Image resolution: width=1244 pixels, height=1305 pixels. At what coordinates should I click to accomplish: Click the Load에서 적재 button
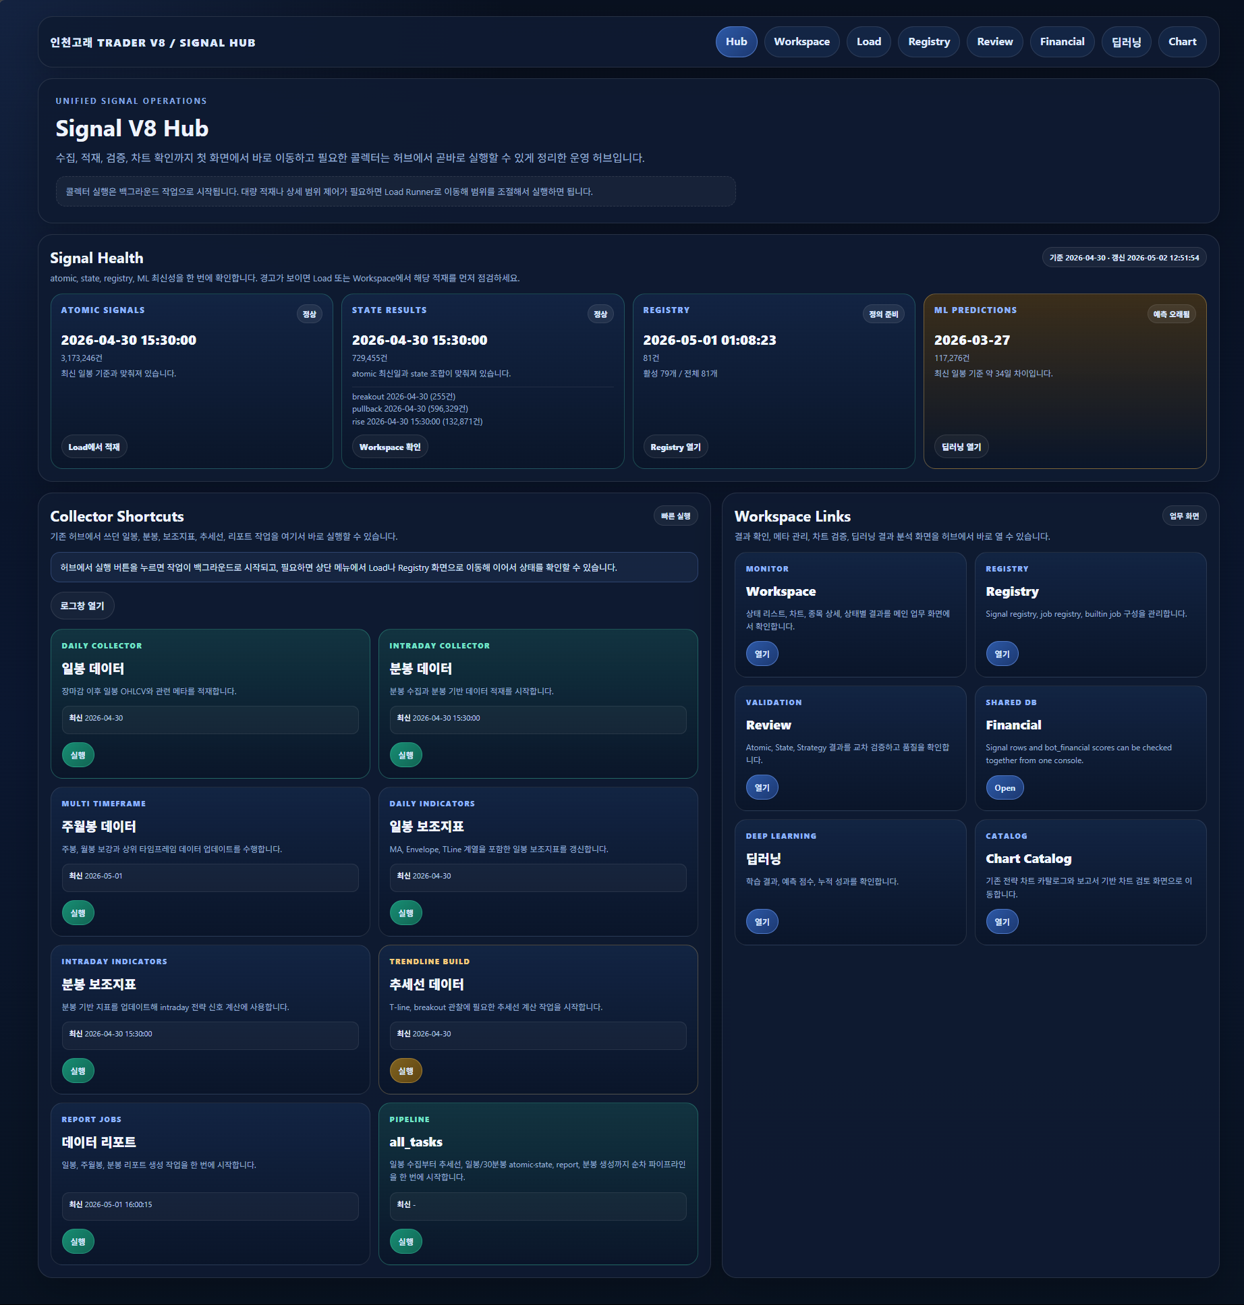pos(94,447)
